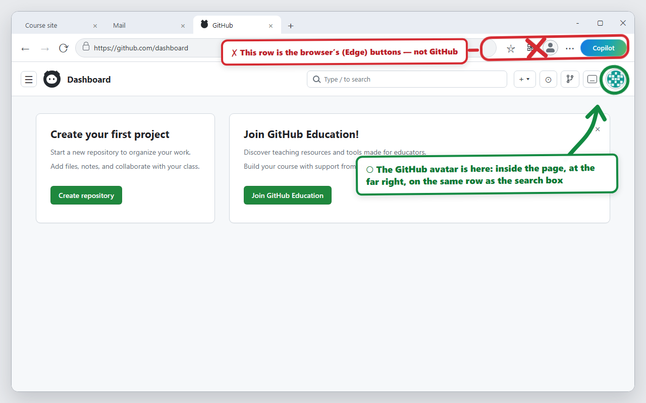The image size is (646, 403).
Task: Dismiss the Join GitHub Education card
Action: point(598,129)
